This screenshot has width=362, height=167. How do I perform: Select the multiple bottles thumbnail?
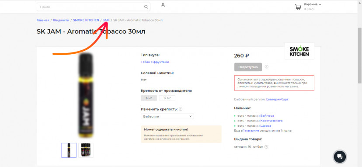click(86, 150)
